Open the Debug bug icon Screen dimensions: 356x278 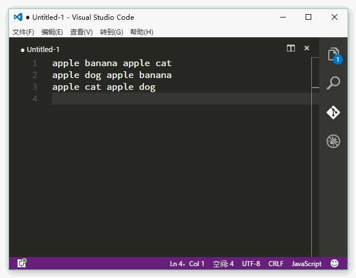click(x=333, y=141)
